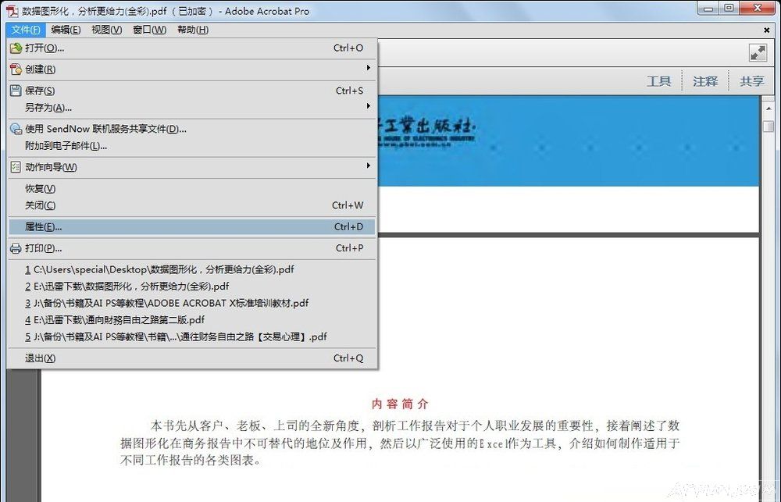Screen dimensions: 781x502
Task: Click the read mode expand arrows icon
Action: 758,53
